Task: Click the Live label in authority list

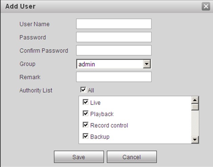Action: (95, 103)
